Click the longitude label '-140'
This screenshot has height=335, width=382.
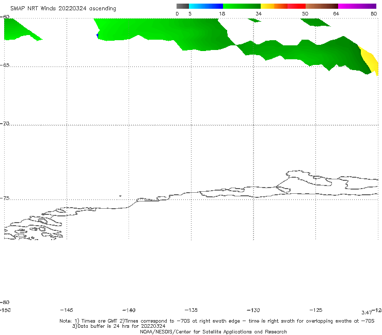click(x=129, y=310)
